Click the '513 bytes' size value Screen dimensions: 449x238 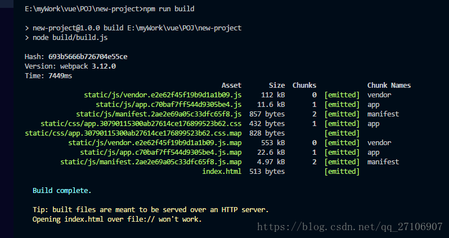267,172
